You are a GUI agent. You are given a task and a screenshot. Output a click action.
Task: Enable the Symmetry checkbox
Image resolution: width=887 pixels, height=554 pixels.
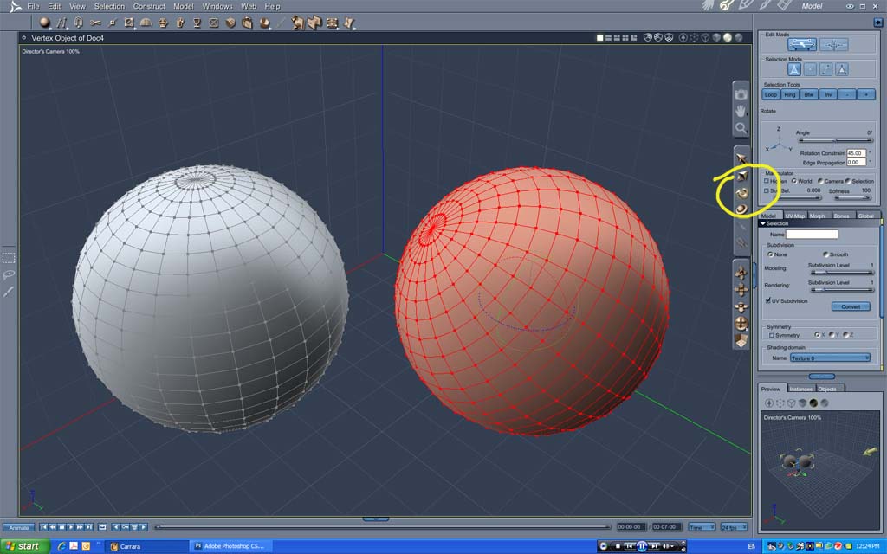coord(772,335)
